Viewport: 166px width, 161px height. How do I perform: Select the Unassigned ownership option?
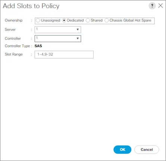point(38,21)
